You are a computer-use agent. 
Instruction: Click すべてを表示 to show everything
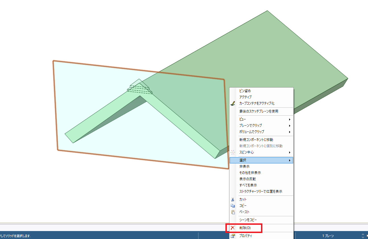pos(248,185)
